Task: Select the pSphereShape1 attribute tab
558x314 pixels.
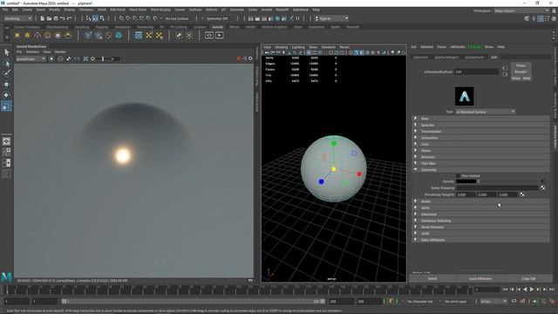Action: 447,58
